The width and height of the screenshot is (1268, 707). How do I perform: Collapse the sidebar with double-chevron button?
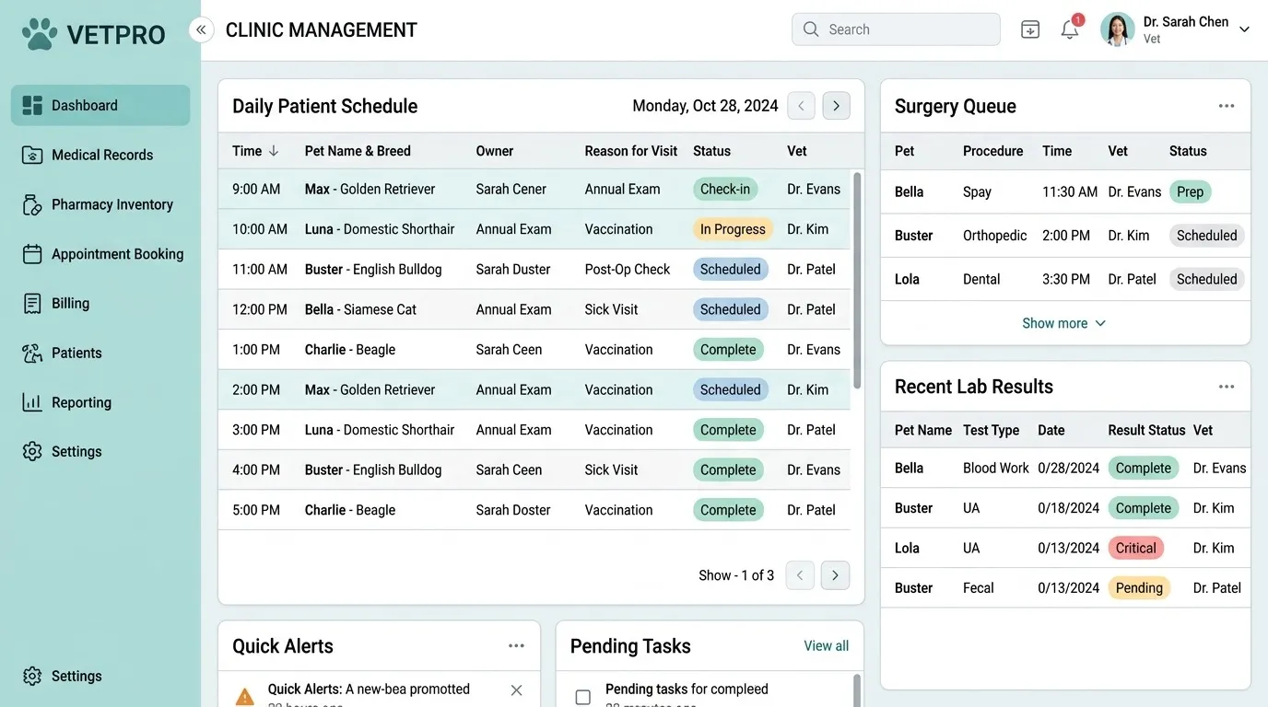201,29
